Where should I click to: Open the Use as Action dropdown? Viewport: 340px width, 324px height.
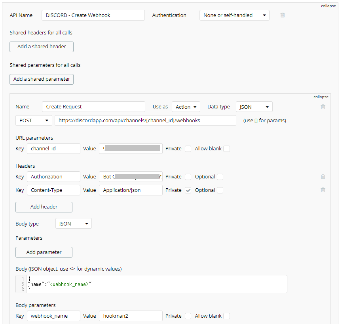click(186, 107)
